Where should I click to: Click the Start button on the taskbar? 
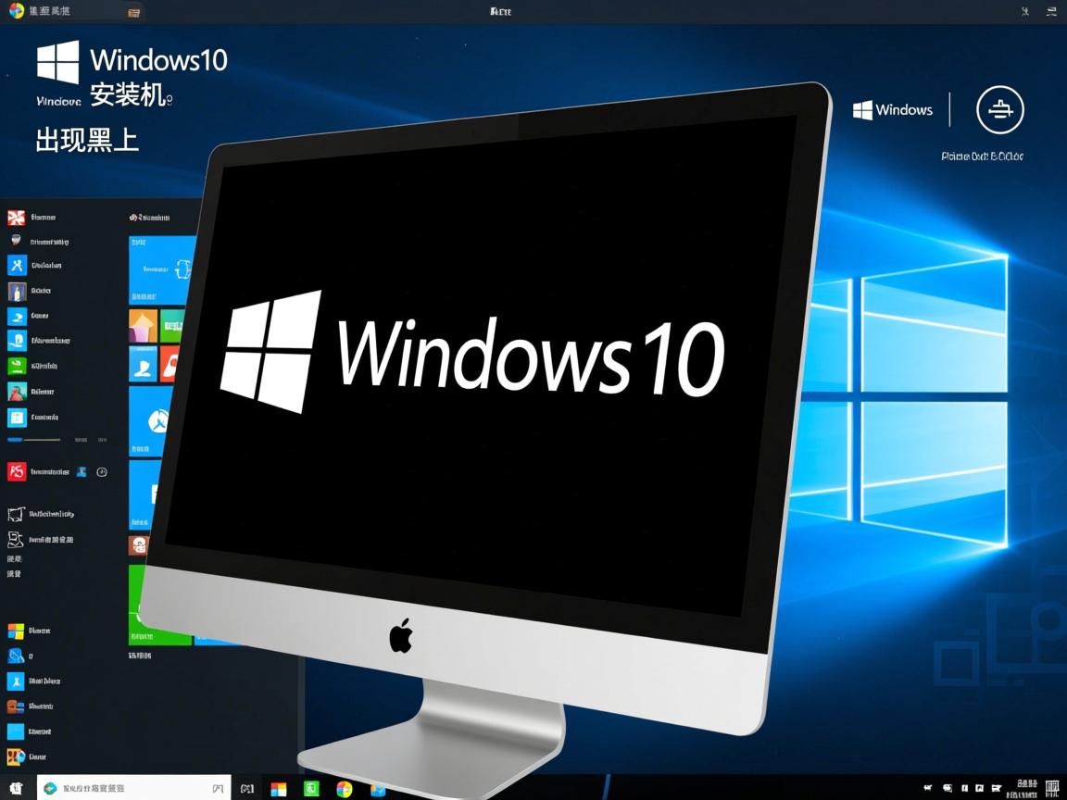coord(16,788)
